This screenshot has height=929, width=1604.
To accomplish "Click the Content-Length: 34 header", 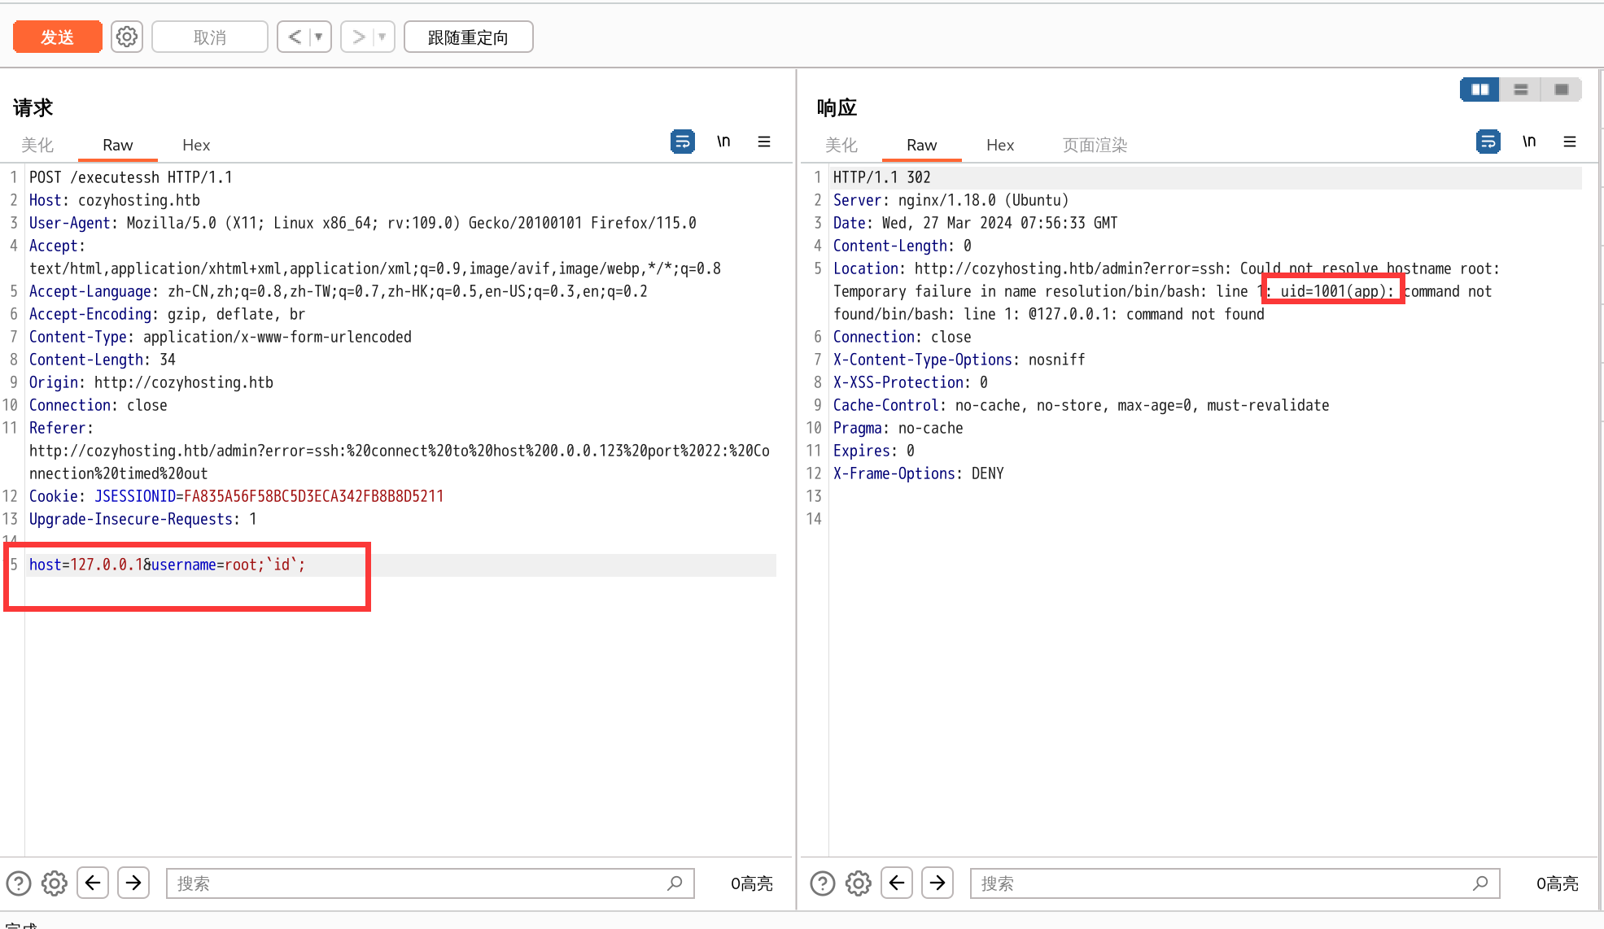I will click(x=103, y=360).
